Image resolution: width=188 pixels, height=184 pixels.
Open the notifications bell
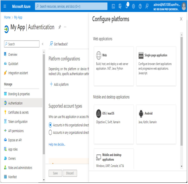pos(127,6)
